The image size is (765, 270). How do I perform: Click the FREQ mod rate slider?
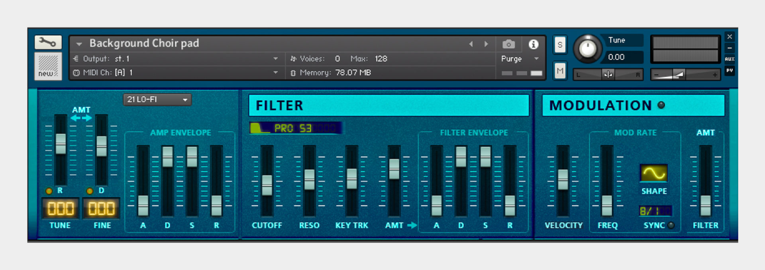(x=607, y=205)
